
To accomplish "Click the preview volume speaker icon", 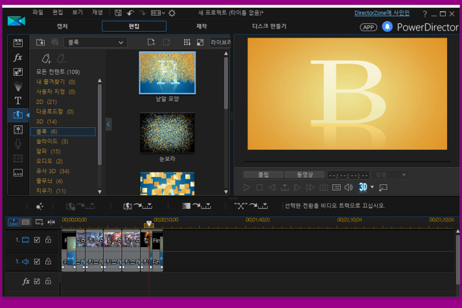I will click(x=348, y=187).
